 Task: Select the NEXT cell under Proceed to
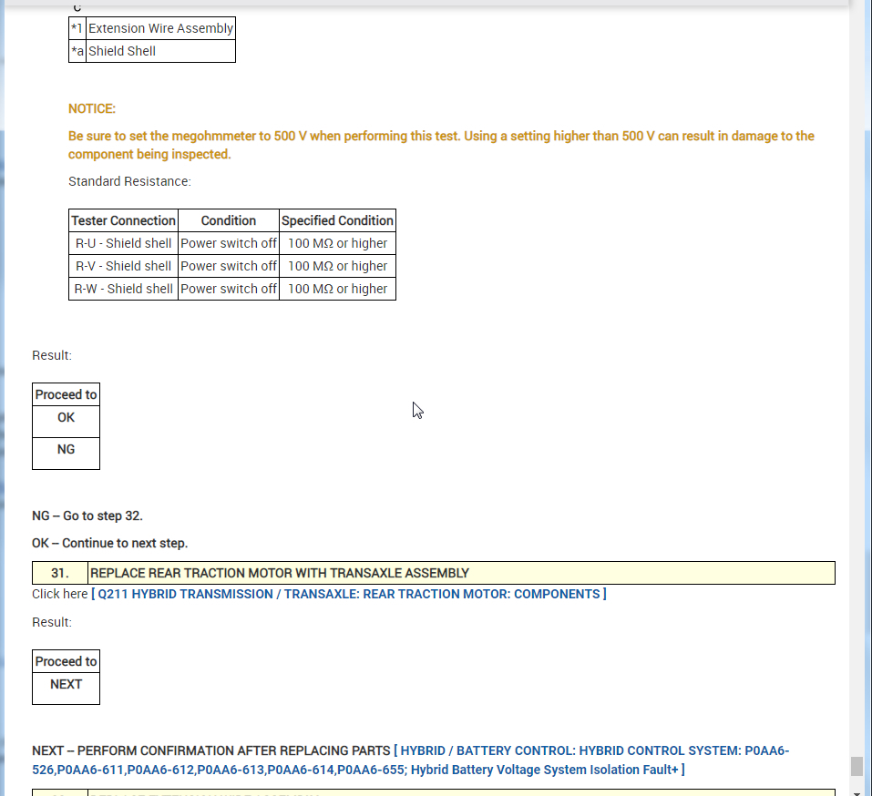67,689
